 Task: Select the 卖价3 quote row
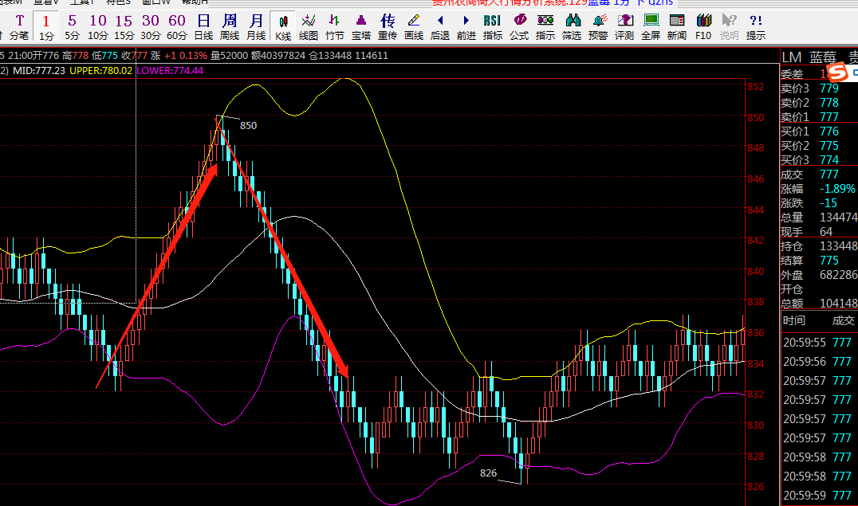pyautogui.click(x=819, y=88)
